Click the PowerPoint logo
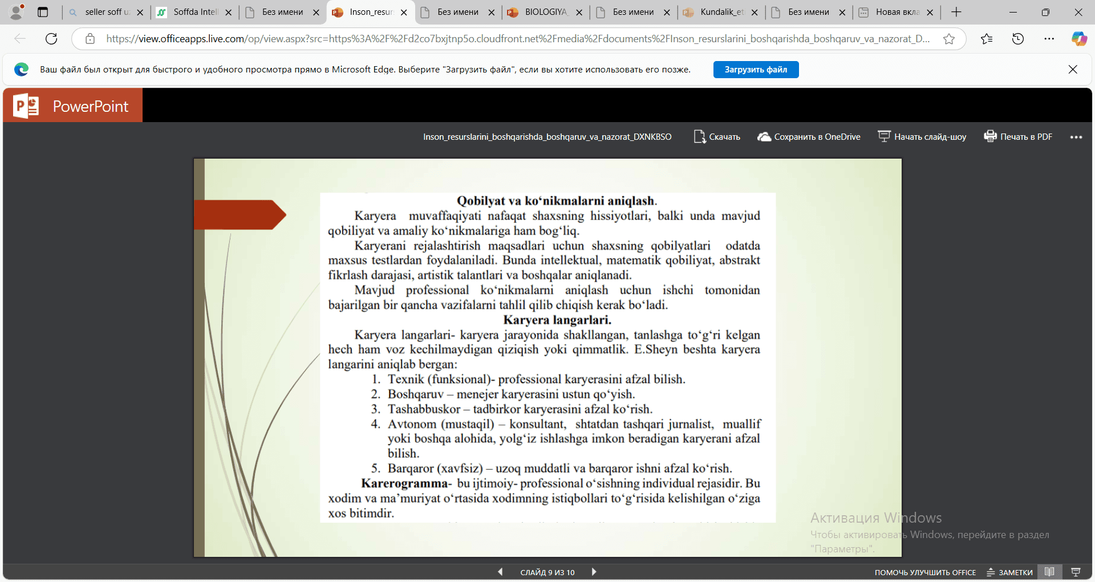This screenshot has height=582, width=1095. tap(72, 106)
